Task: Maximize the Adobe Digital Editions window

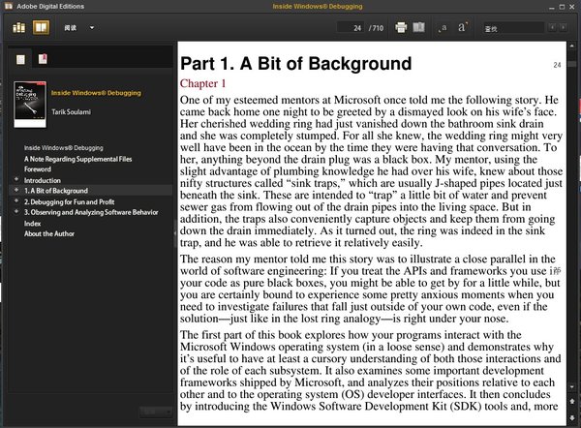Action: [562, 7]
